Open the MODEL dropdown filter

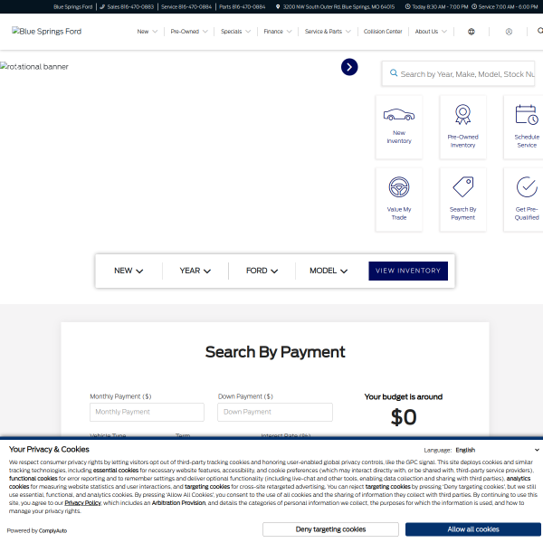(x=329, y=271)
